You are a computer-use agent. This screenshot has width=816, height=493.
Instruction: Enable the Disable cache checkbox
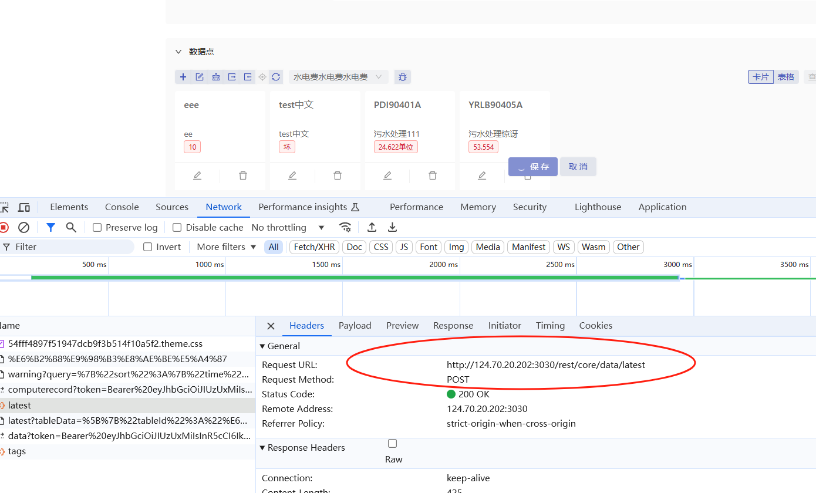coord(177,228)
